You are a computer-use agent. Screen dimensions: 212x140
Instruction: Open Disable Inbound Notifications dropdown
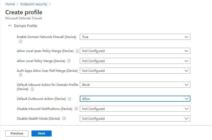[x=135, y=109]
